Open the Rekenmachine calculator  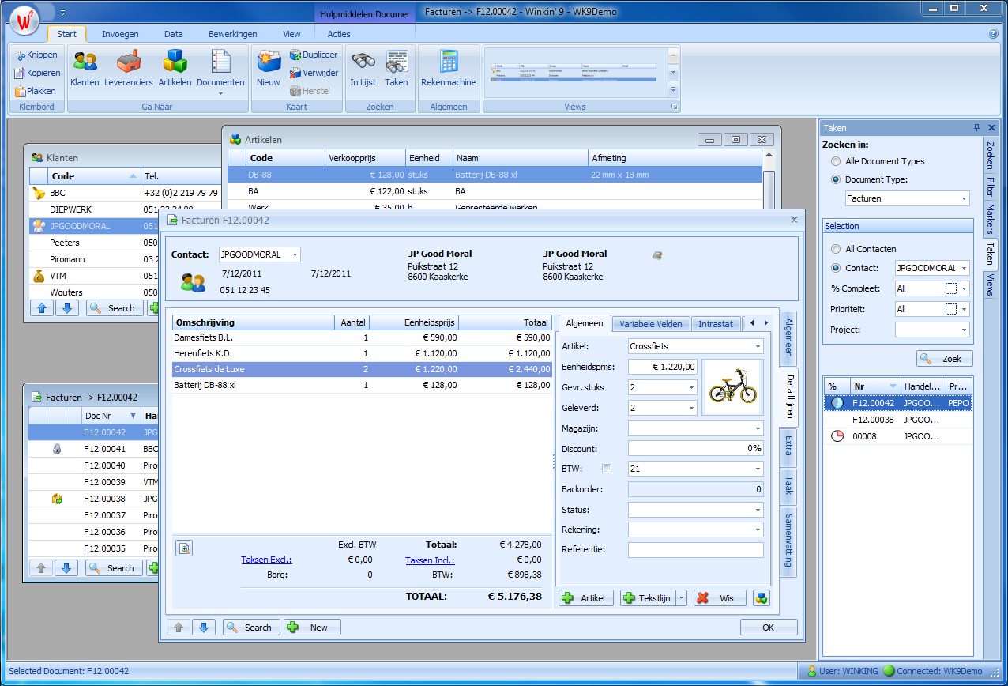(449, 68)
